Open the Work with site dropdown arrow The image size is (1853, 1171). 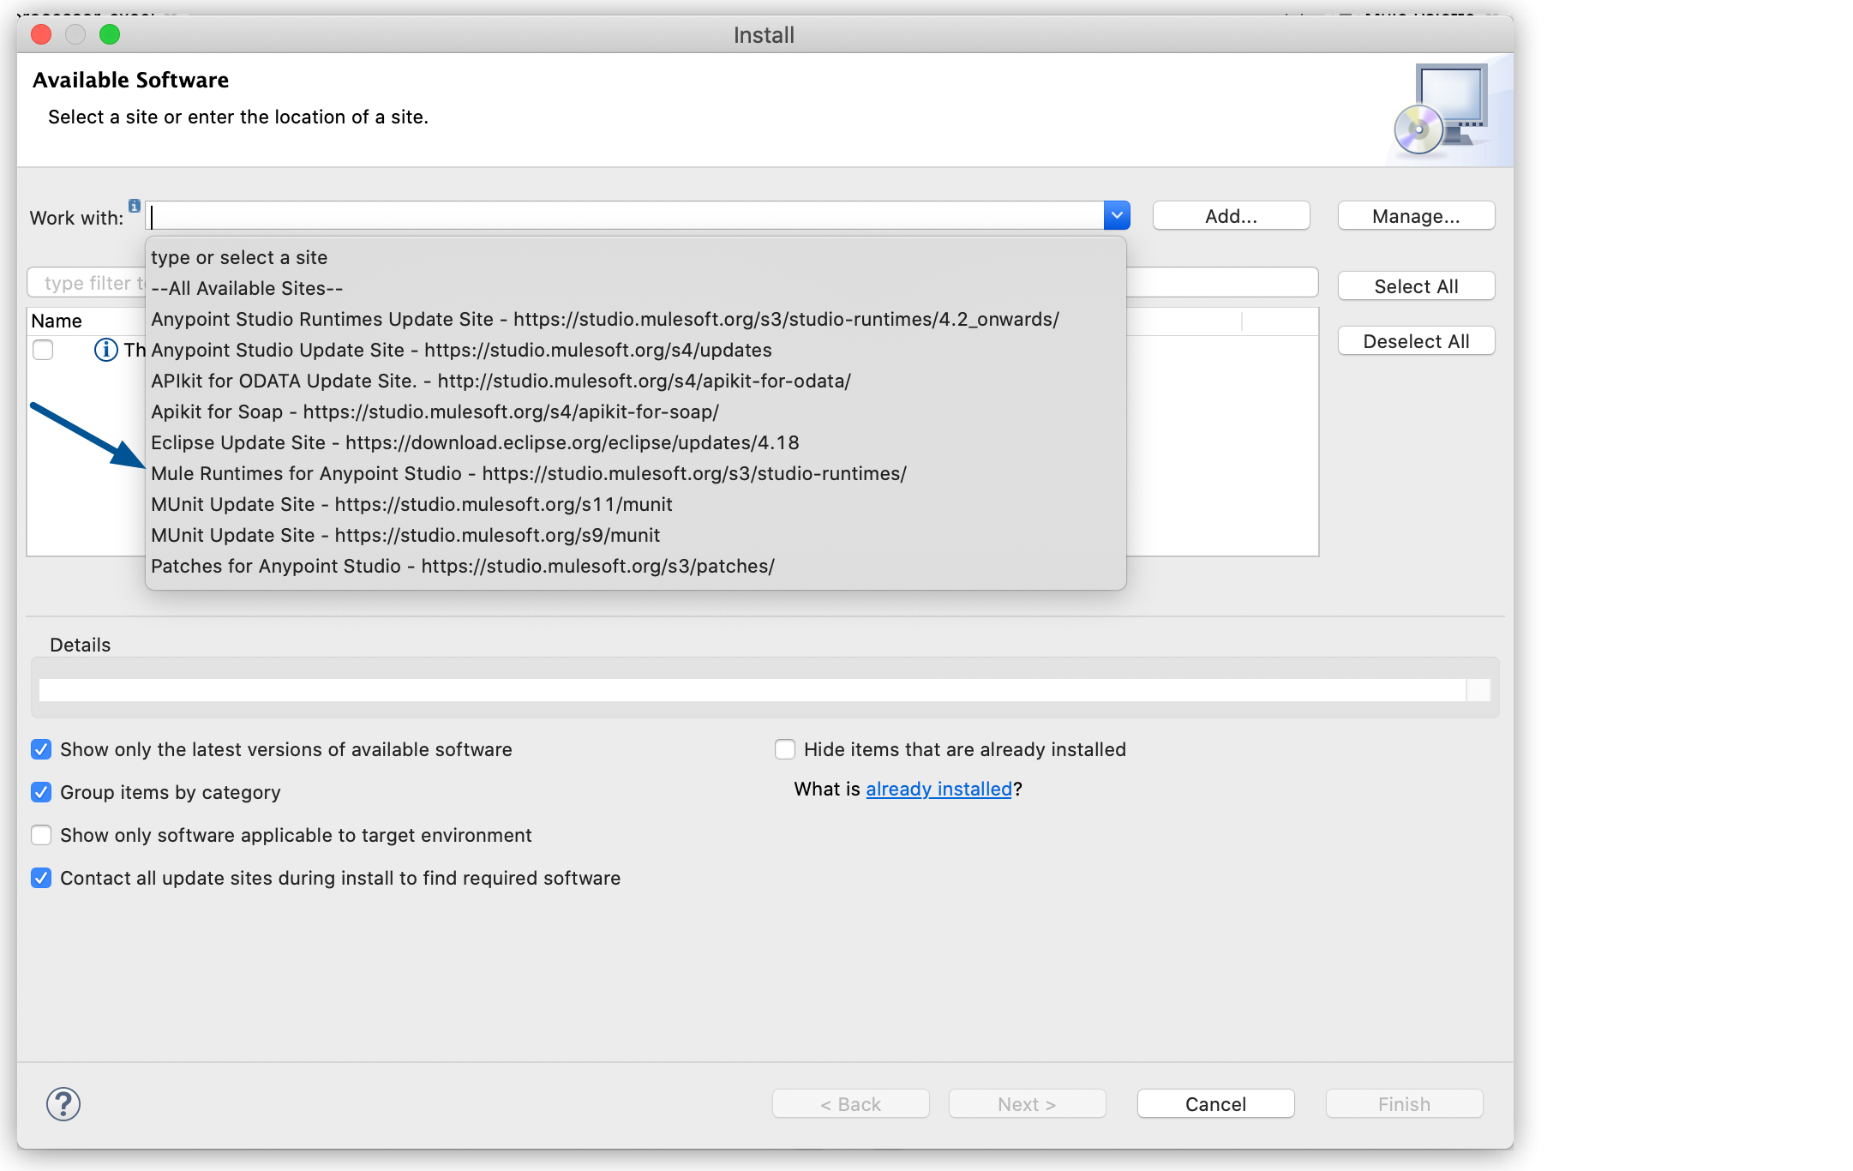click(1116, 214)
